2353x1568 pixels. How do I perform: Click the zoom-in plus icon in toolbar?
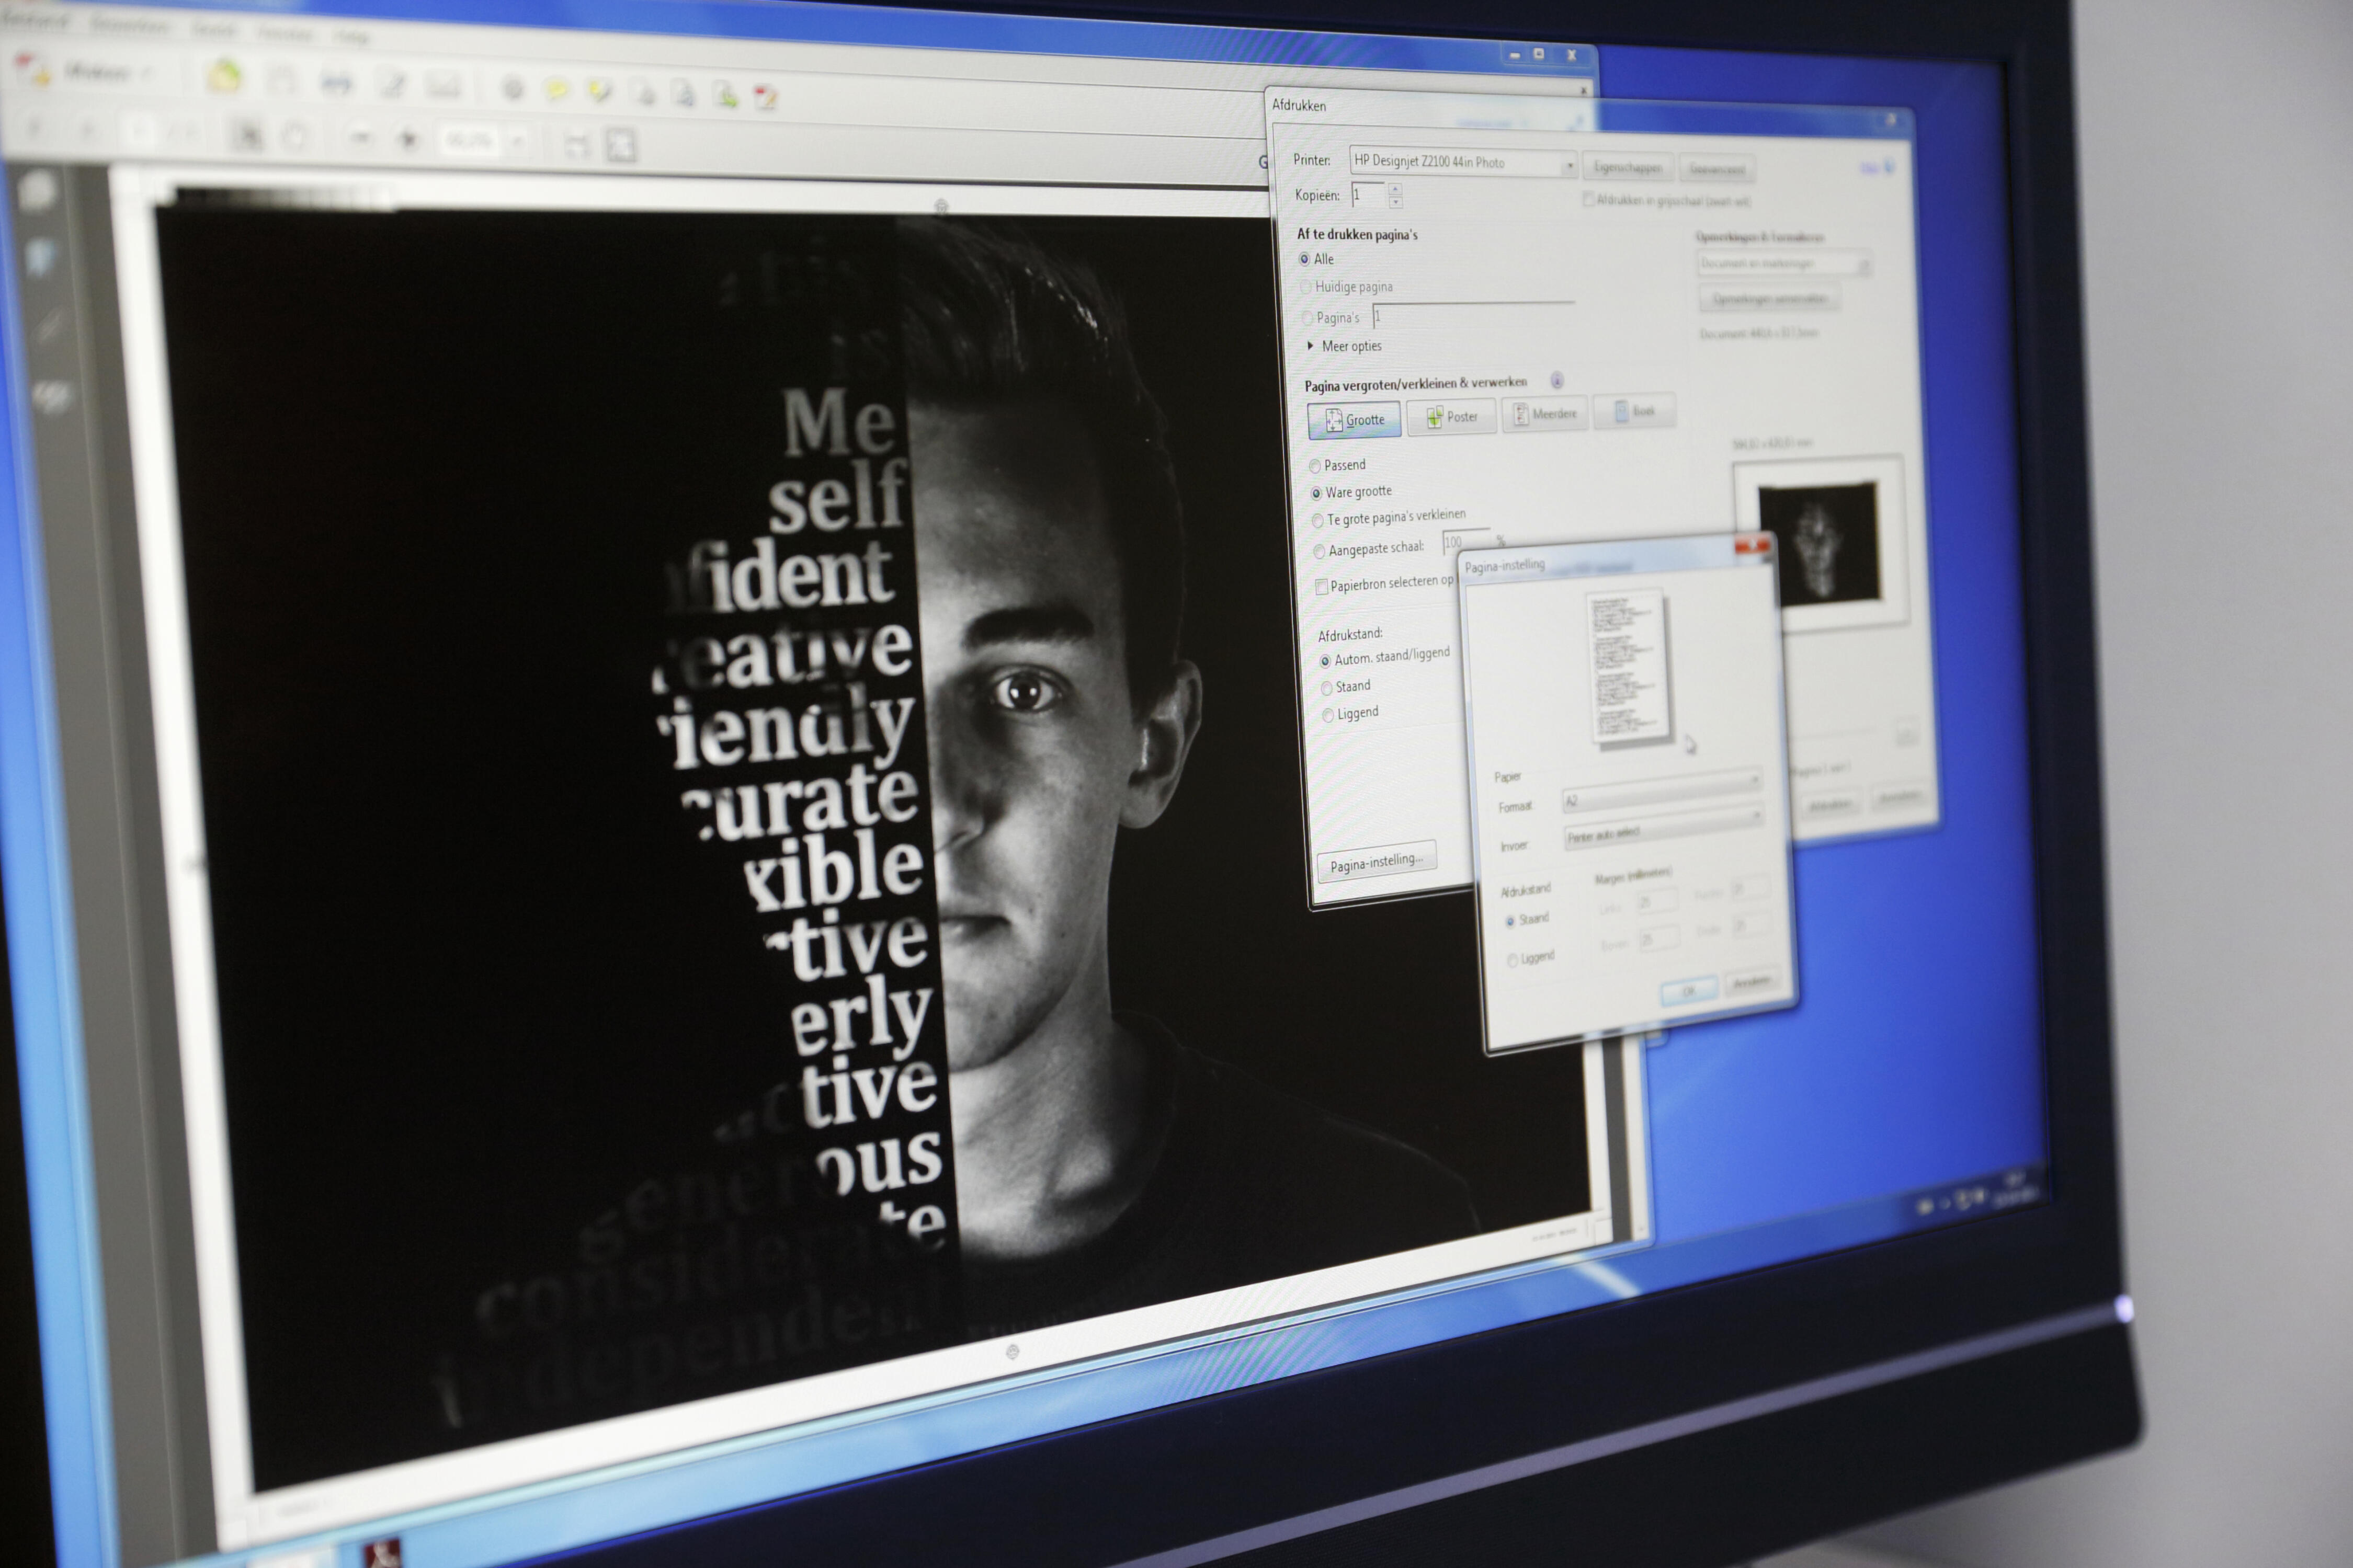408,139
